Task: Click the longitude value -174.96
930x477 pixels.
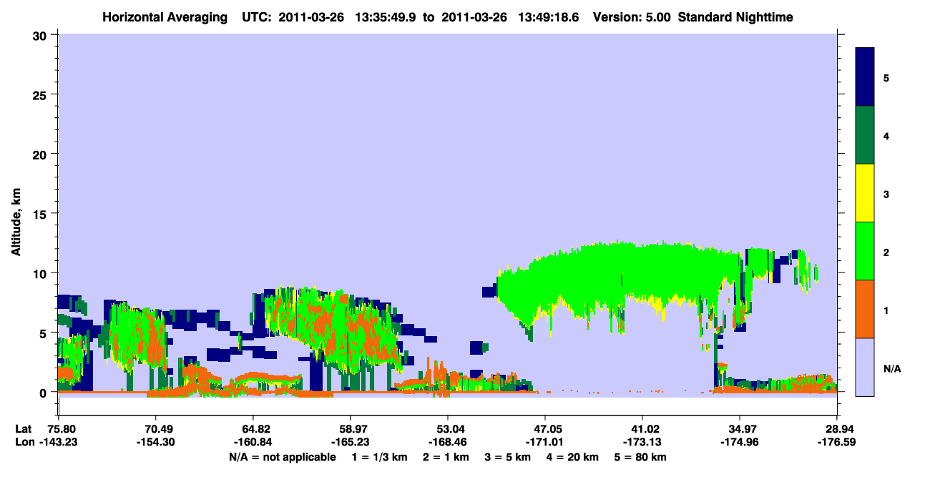Action: tap(740, 442)
